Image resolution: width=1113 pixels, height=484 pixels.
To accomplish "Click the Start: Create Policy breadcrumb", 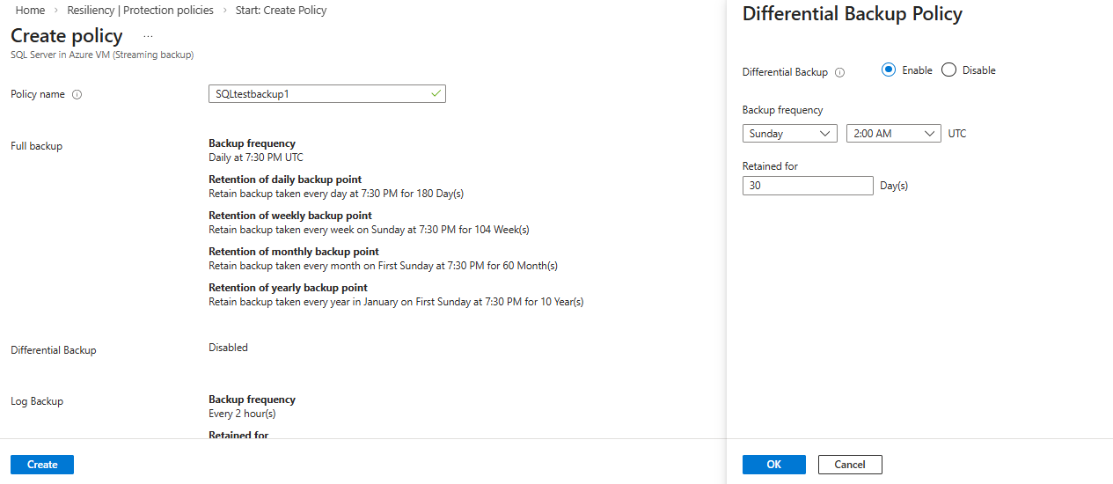I will pyautogui.click(x=281, y=11).
